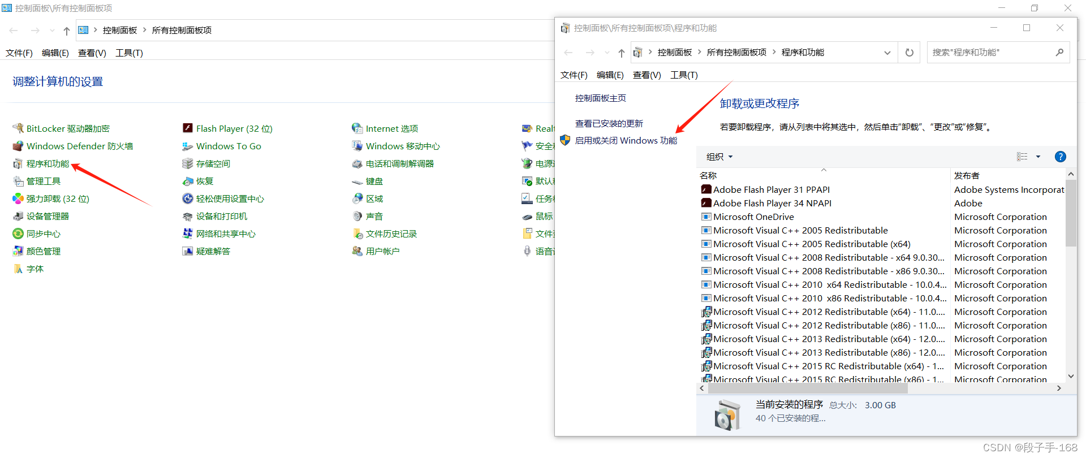Open 工具(T) menu in Control Panel window
Screen dimensions: 1086x458
click(x=129, y=53)
